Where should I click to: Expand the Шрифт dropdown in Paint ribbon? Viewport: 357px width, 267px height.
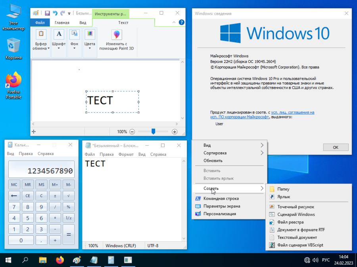[x=59, y=42]
